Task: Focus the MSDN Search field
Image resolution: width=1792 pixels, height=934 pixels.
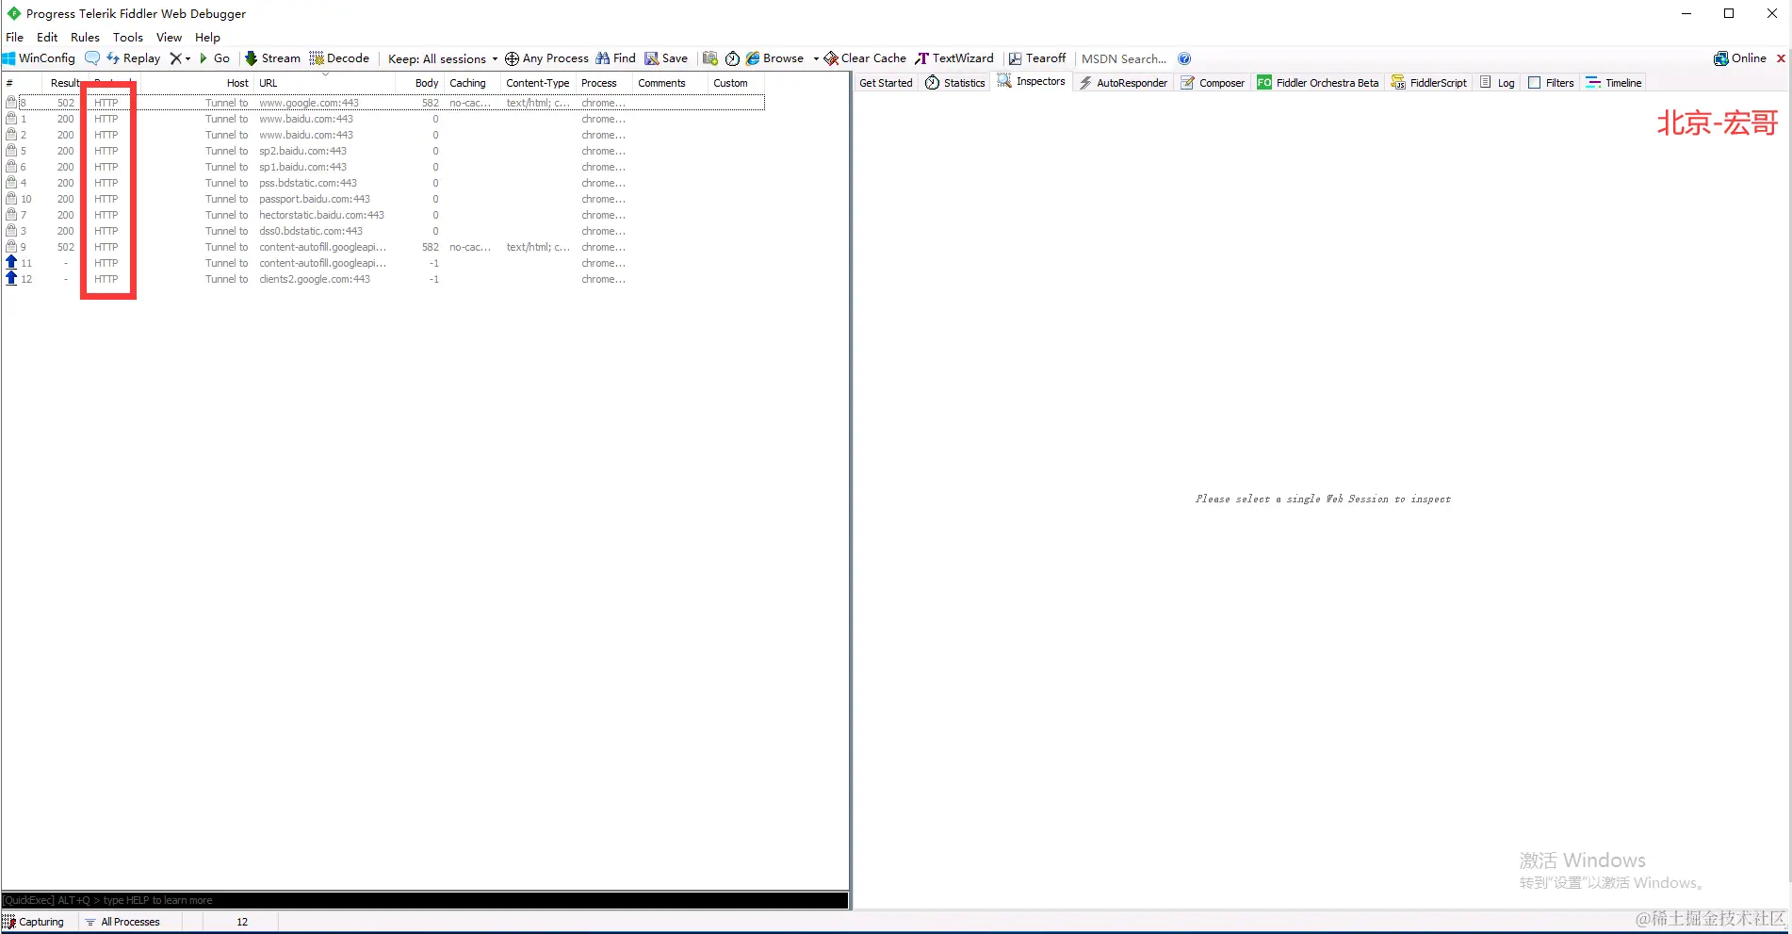Action: point(1124,58)
